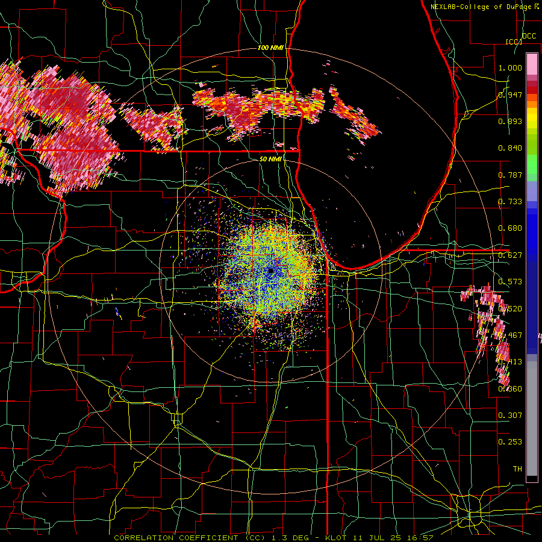Click the 0.307 scale value
The height and width of the screenshot is (542, 542).
pyautogui.click(x=510, y=415)
